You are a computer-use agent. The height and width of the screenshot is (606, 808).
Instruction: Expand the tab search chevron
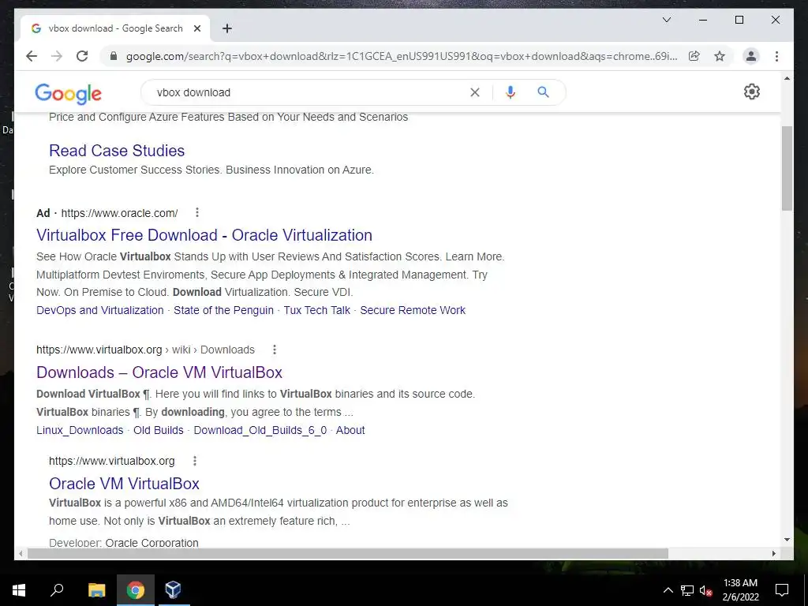[x=666, y=20]
